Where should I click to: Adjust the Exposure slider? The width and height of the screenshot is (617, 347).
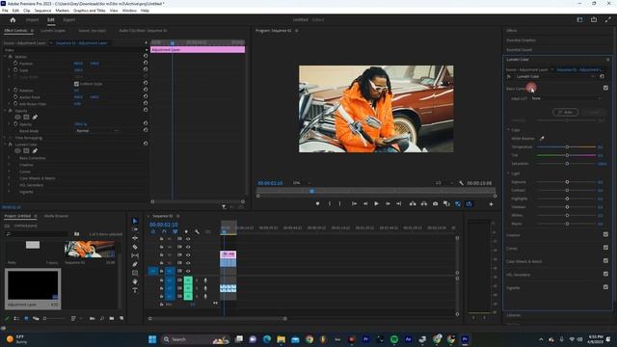567,182
